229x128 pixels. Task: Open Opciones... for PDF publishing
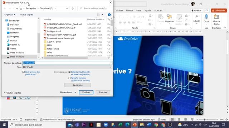78,85
